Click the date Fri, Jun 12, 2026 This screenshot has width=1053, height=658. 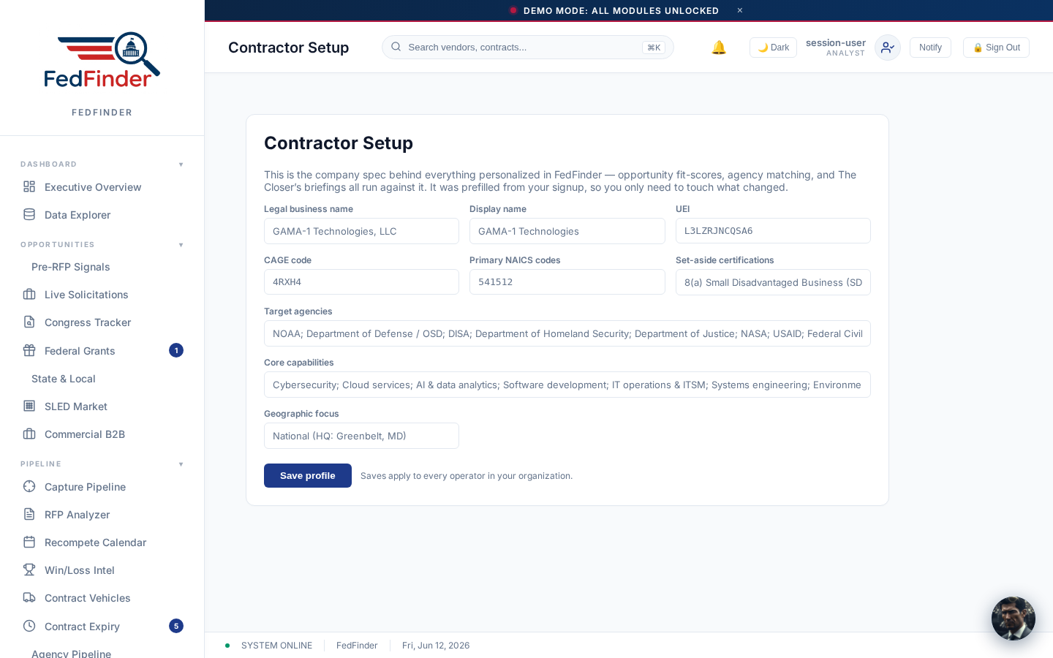pyautogui.click(x=436, y=646)
